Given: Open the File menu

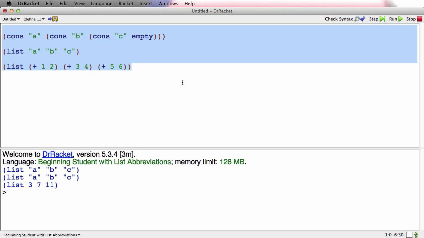Looking at the screenshot, I should [49, 4].
